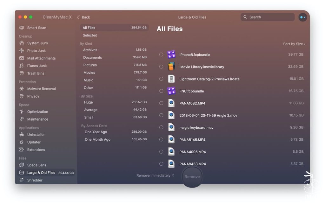Select the radio button for iPhone8.fcpbundle
Screen dimensions: 325x204
coord(161,54)
